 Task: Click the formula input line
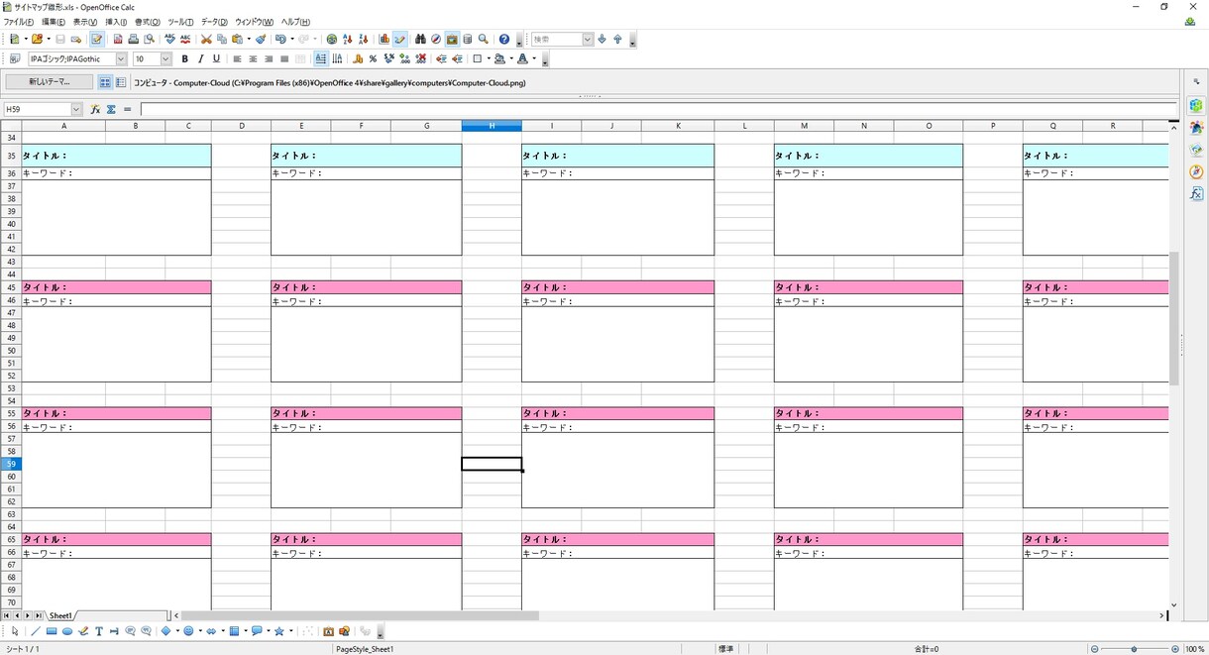(x=659, y=109)
